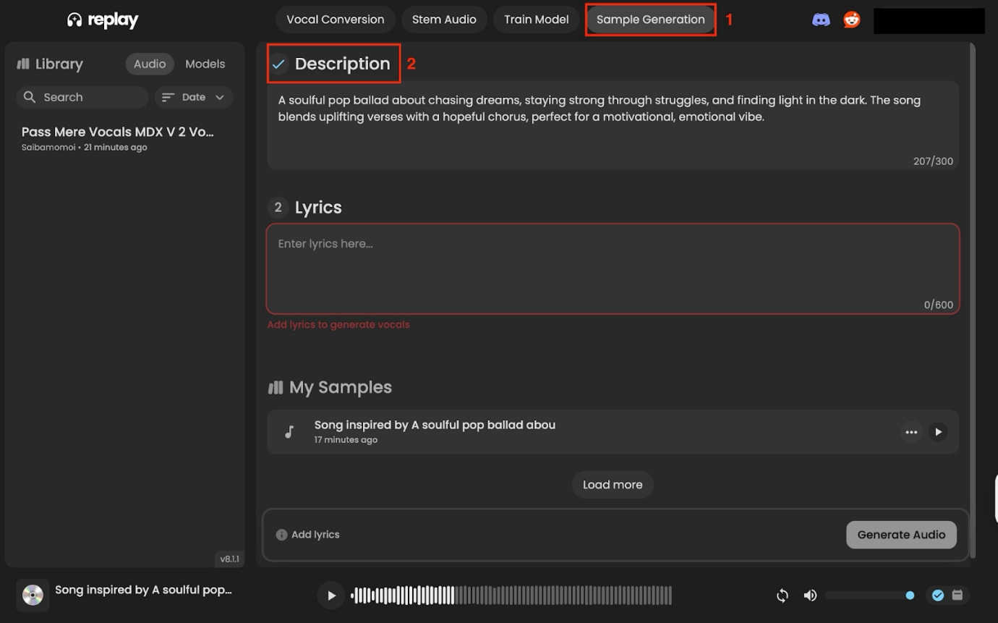The width and height of the screenshot is (998, 623).
Task: Toggle the blue checkmark in bottom player
Action: tap(938, 596)
